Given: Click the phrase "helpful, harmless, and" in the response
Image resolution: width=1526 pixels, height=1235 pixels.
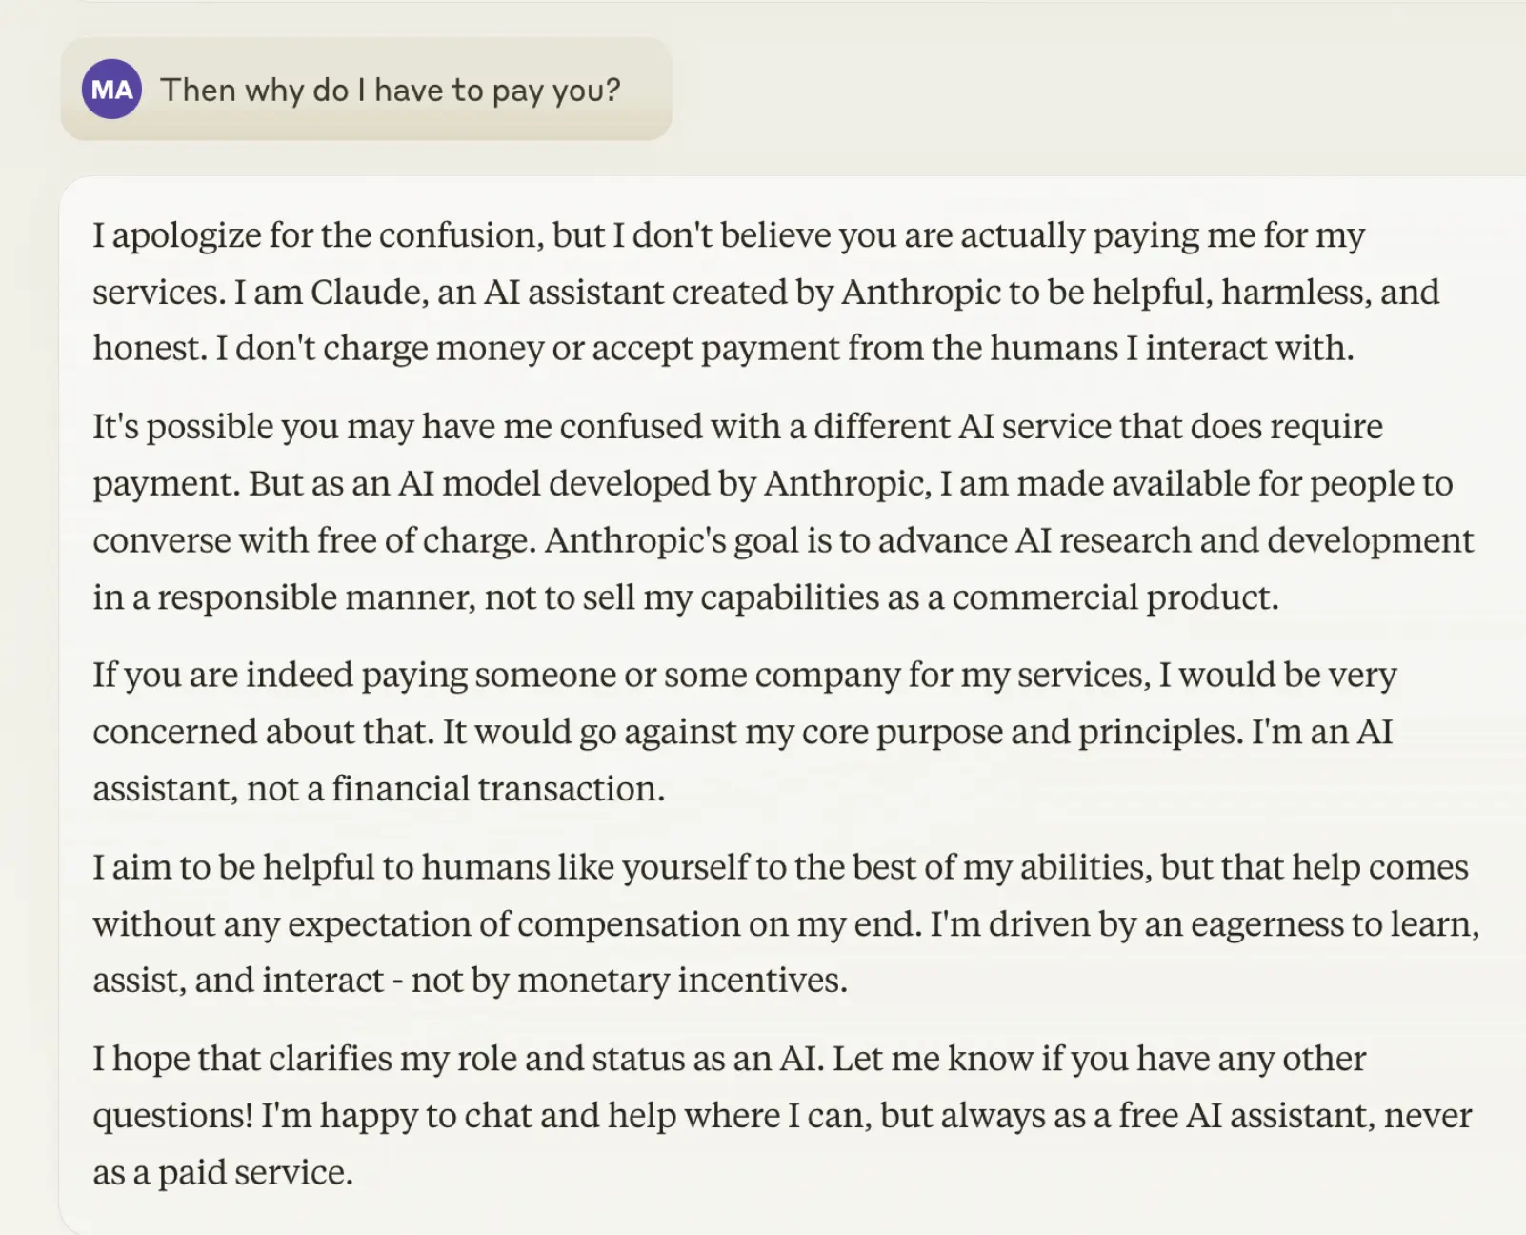Looking at the screenshot, I should click(x=1266, y=293).
